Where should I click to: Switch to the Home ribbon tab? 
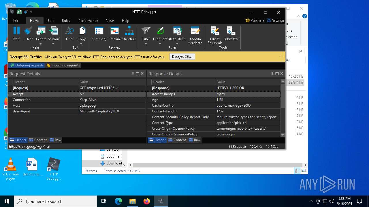click(x=35, y=20)
